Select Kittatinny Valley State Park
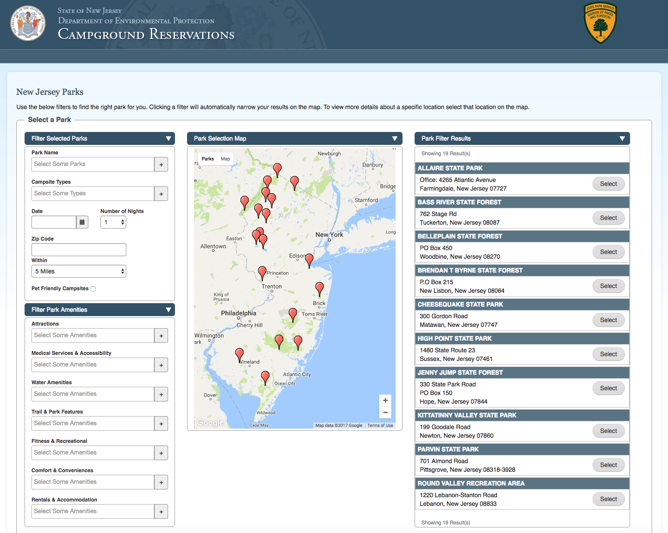668x533 pixels. (609, 431)
